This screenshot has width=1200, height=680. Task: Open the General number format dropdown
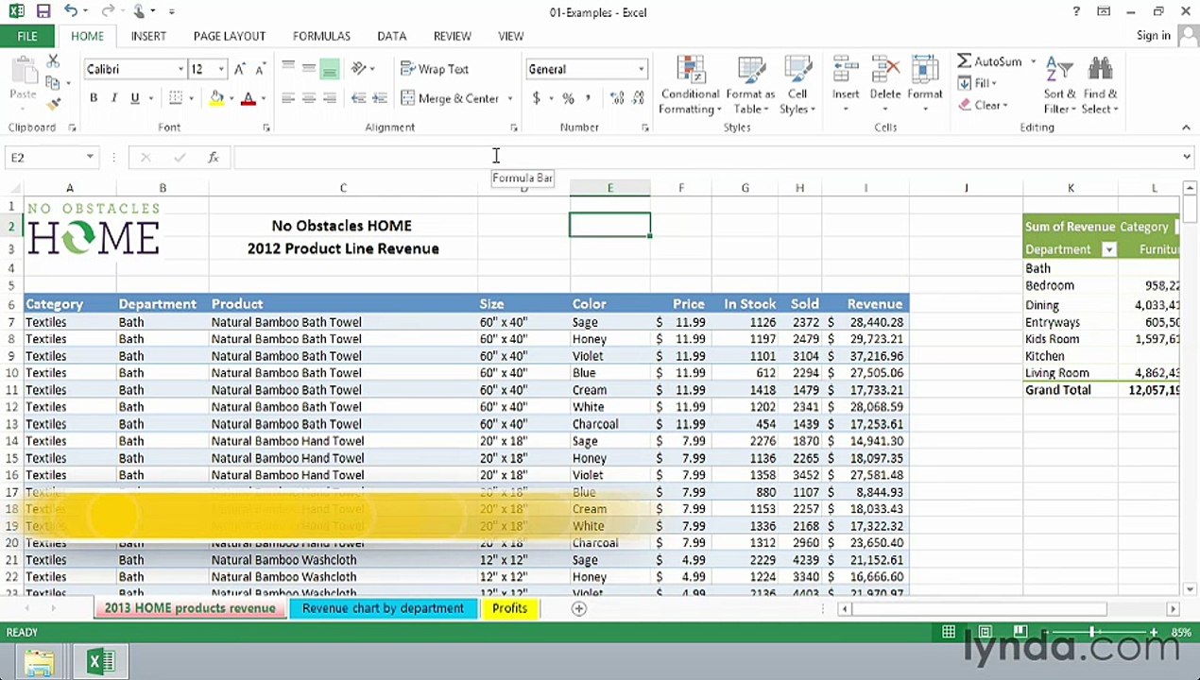641,69
